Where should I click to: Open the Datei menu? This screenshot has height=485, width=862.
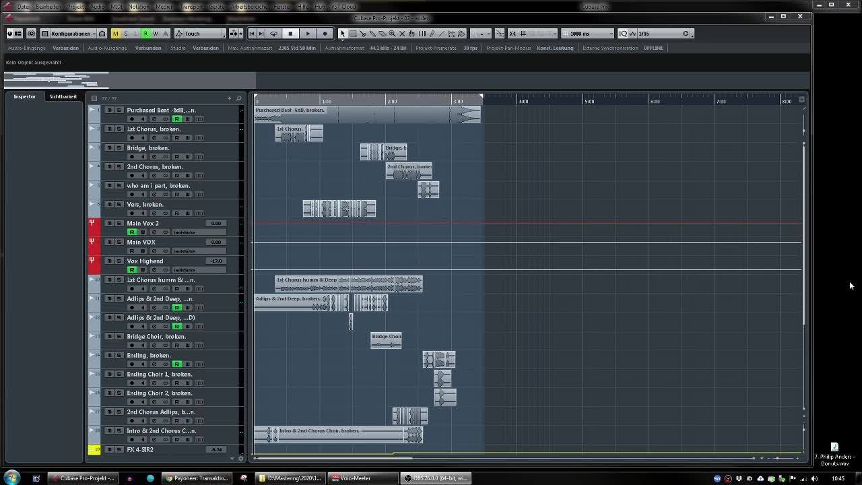23,7
